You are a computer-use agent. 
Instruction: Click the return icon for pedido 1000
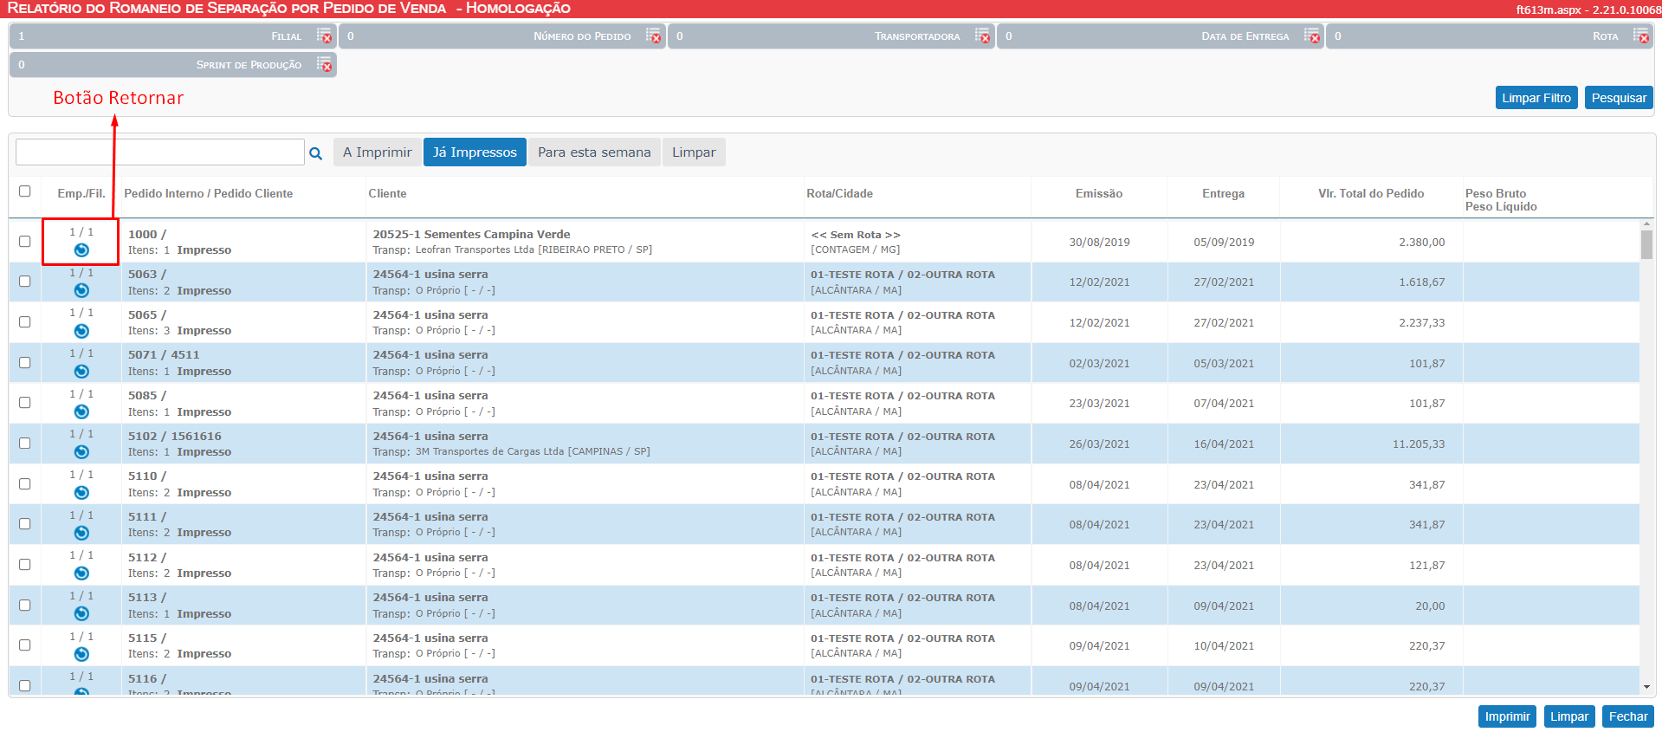point(81,250)
